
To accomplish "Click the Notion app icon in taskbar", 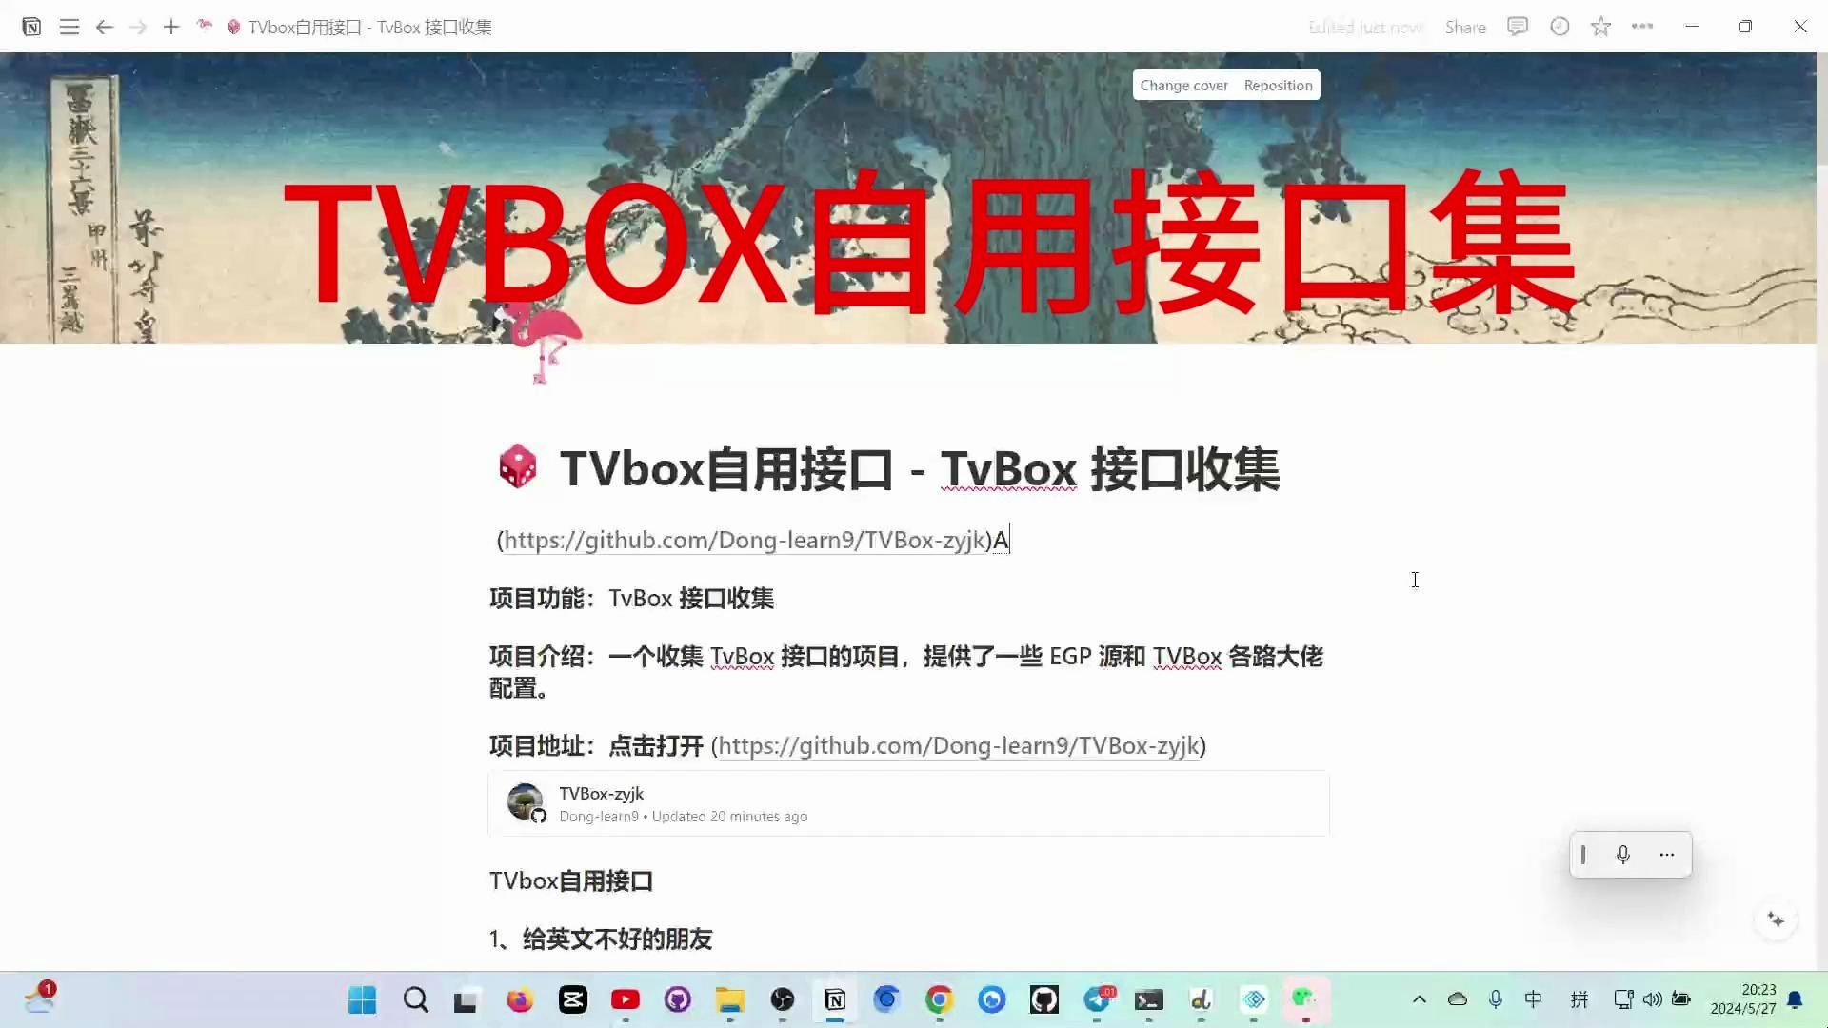I will pyautogui.click(x=835, y=999).
